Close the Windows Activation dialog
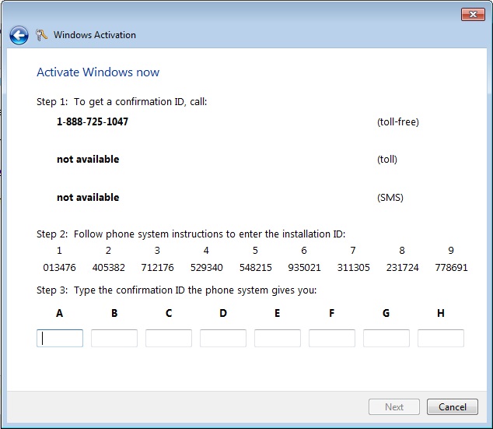This screenshot has width=493, height=429. tap(473, 15)
